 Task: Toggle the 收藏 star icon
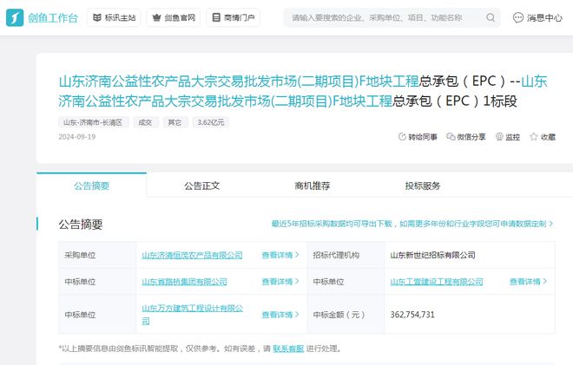pyautogui.click(x=534, y=137)
